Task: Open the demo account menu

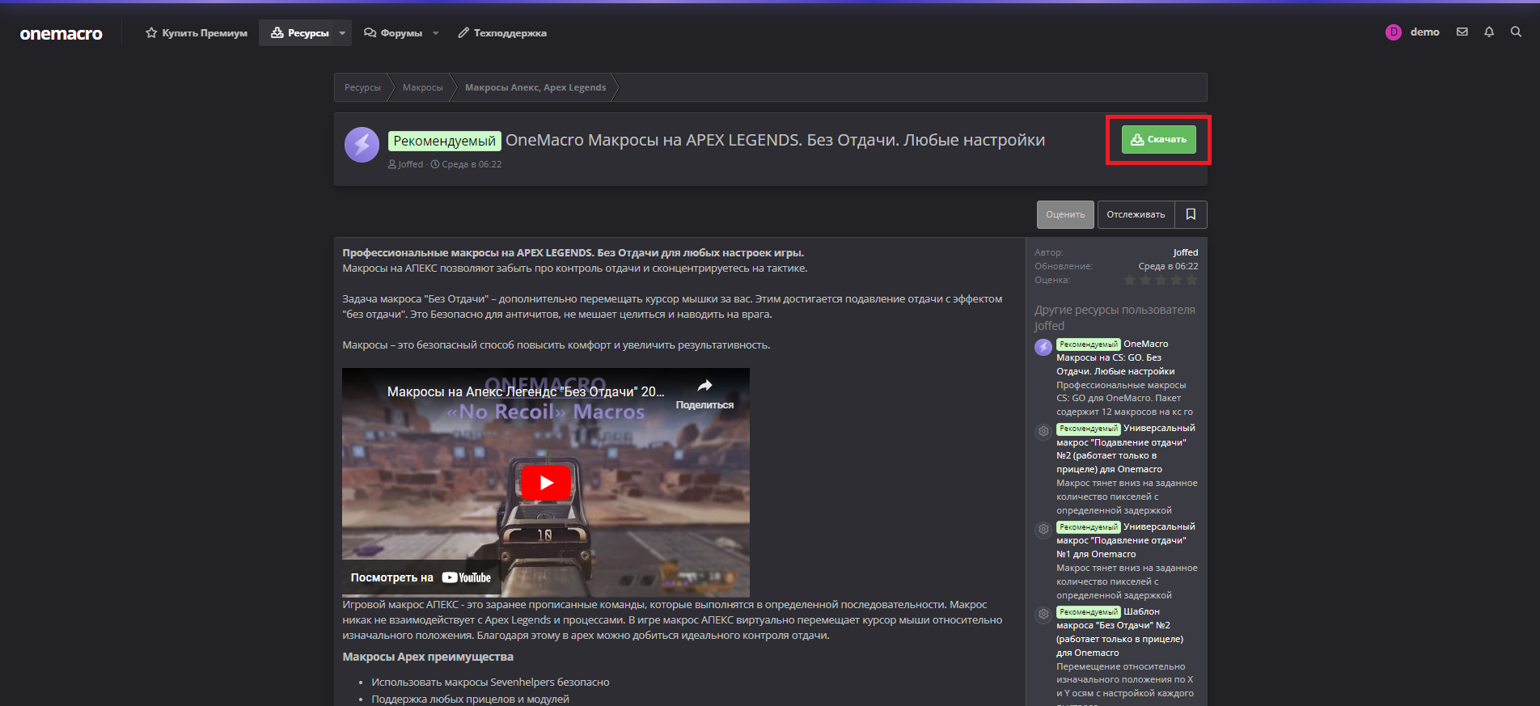Action: tap(1424, 32)
